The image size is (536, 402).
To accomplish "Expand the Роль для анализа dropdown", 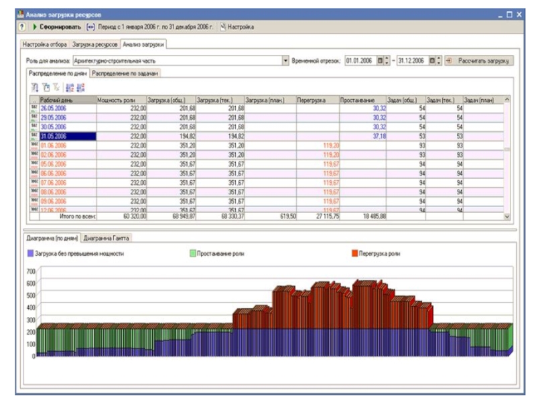I will pyautogui.click(x=285, y=60).
